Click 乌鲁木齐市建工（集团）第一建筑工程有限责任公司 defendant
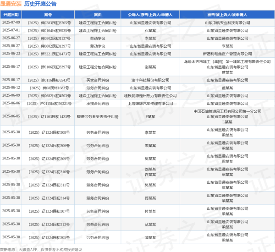 tap(227, 61)
